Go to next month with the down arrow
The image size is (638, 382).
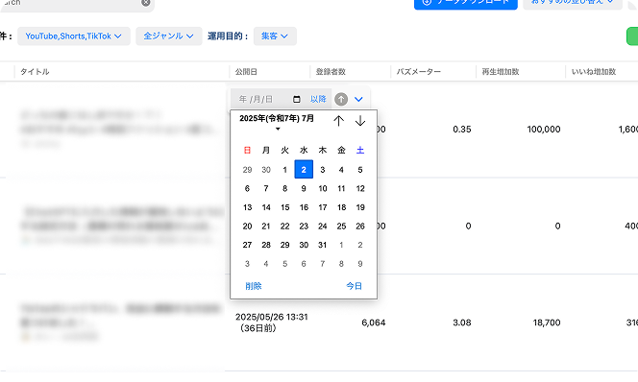[360, 121]
